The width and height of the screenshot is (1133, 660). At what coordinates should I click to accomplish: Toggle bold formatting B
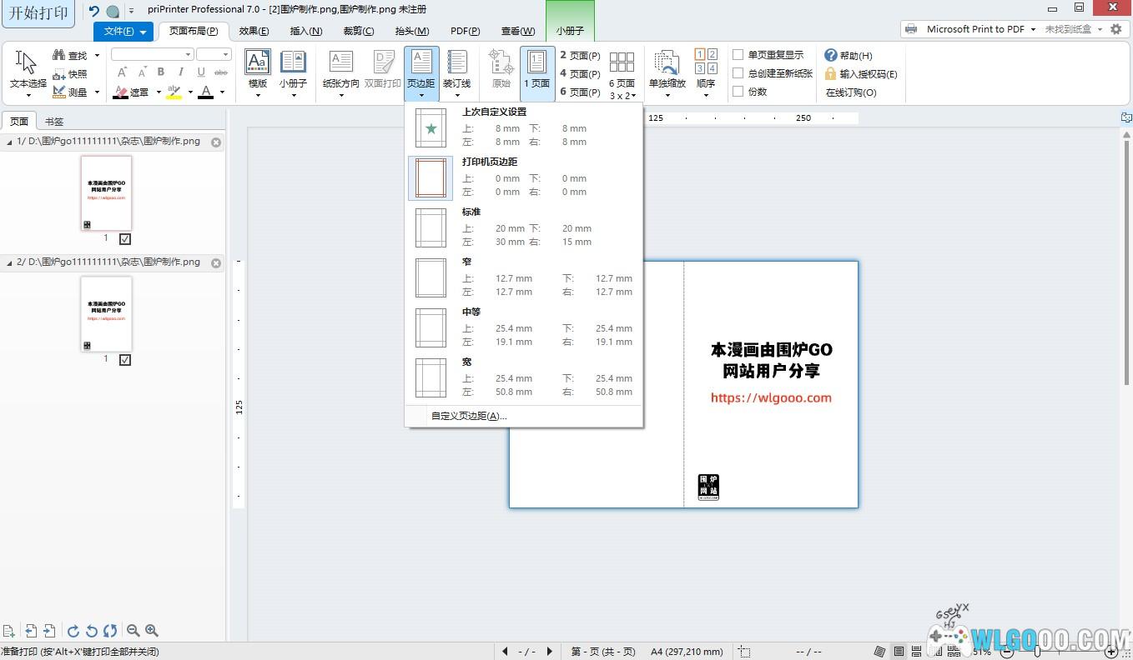161,72
